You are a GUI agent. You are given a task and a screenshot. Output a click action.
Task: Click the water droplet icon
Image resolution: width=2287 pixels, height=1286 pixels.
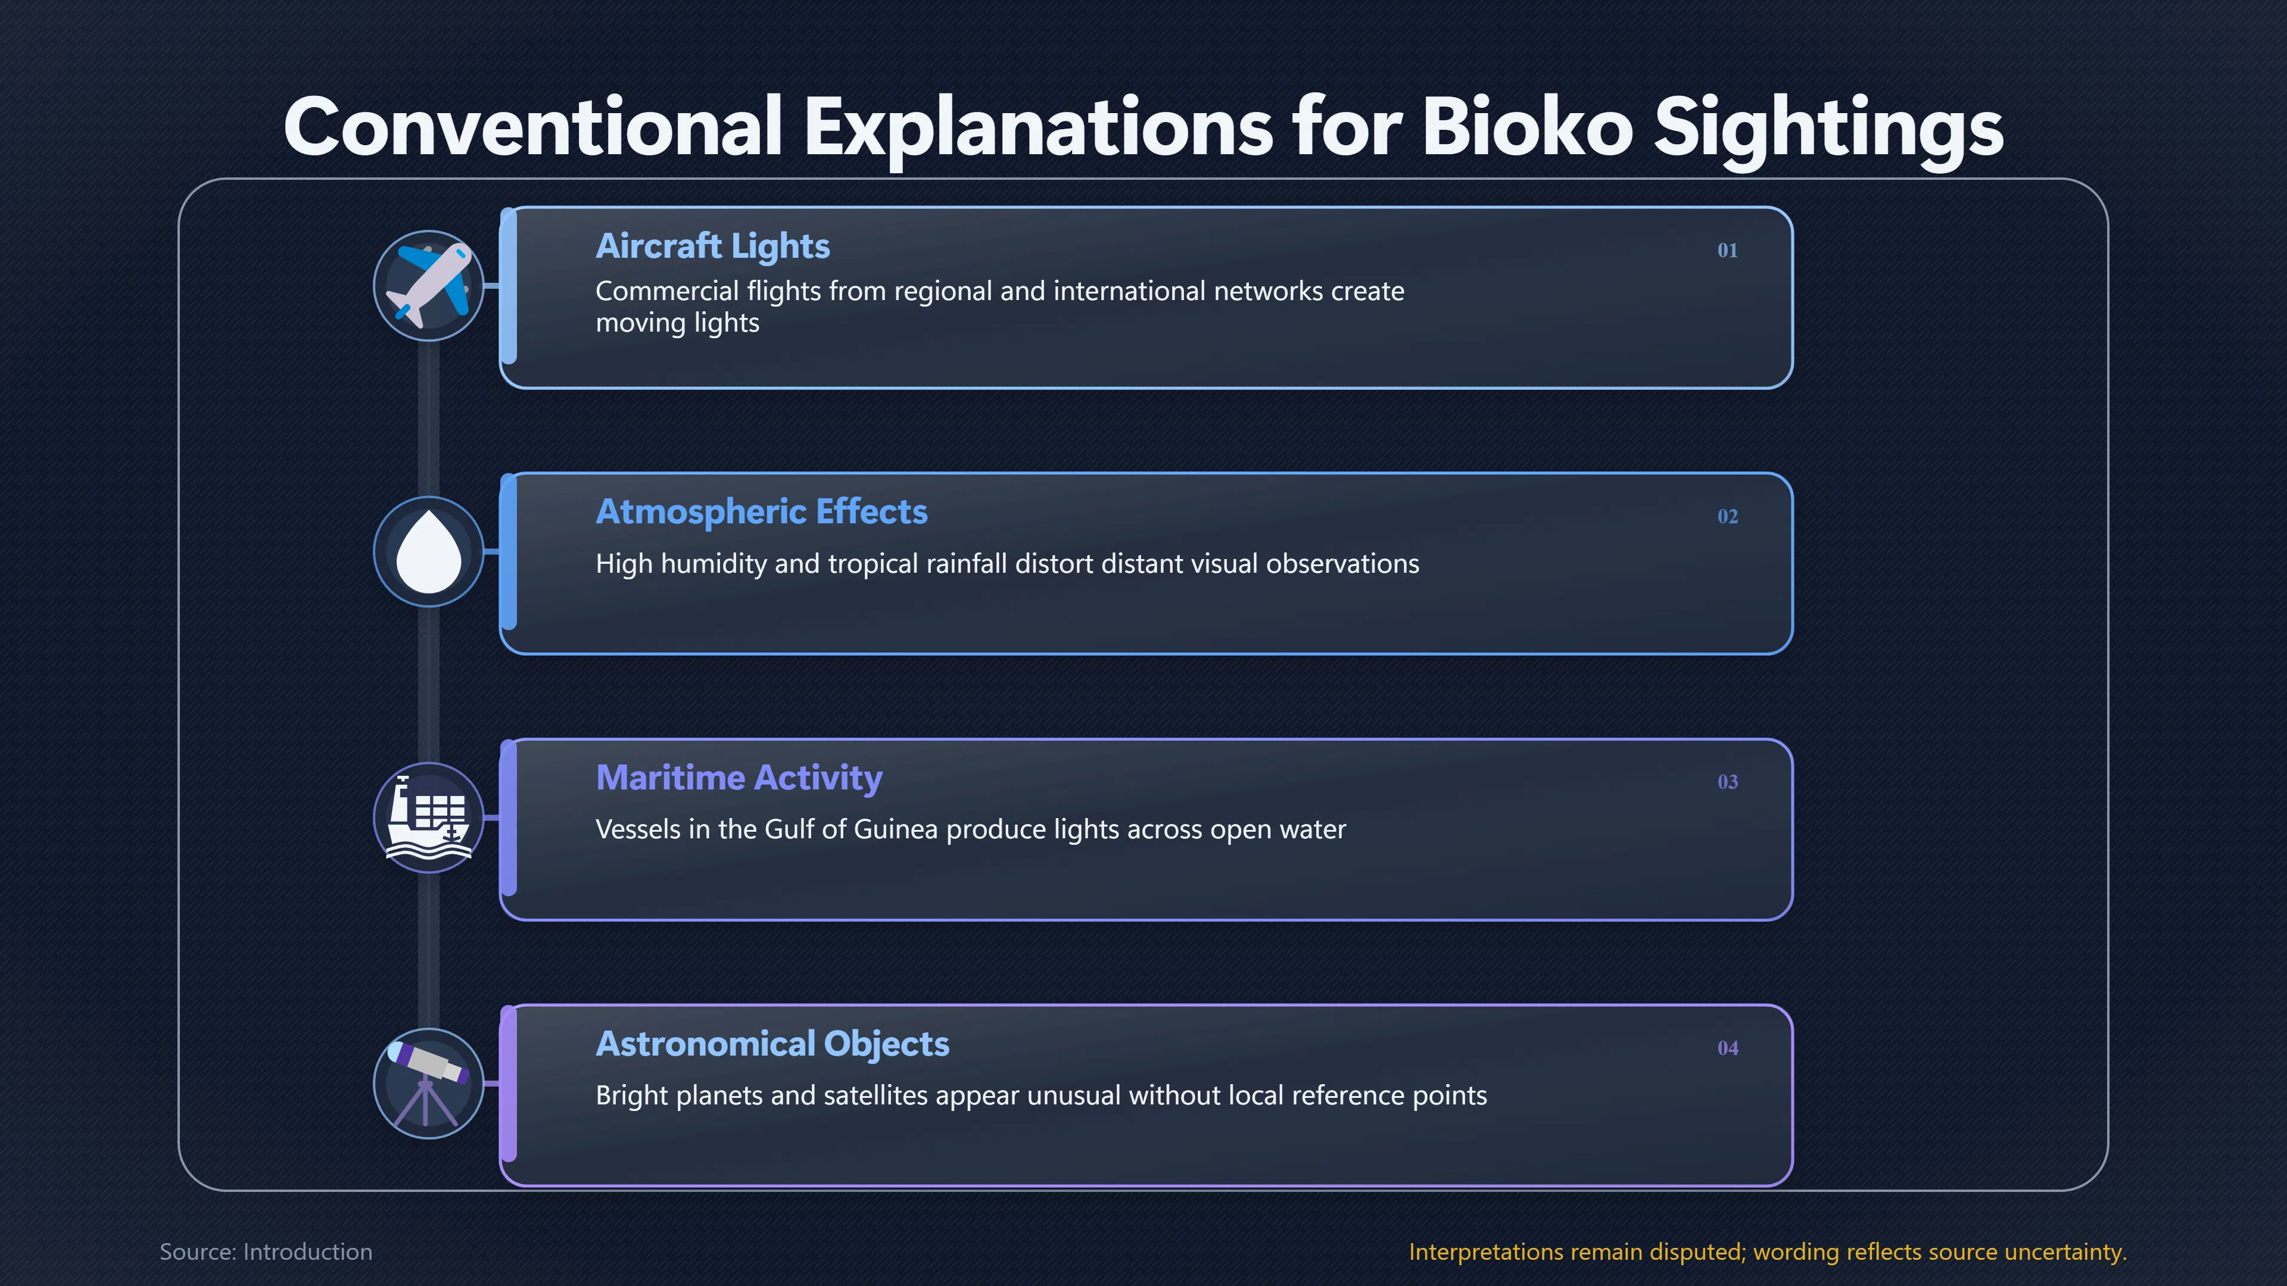coord(429,551)
